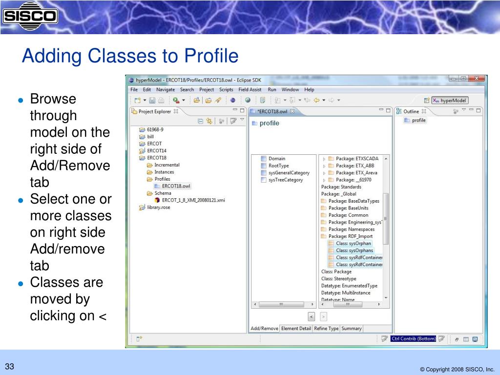Click the model list horizontal scrollbar thumb
The image size is (500, 375).
348,304
